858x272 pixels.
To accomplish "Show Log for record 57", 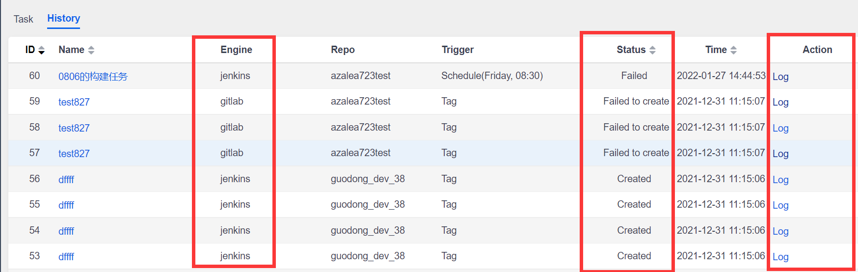I will click(x=780, y=154).
